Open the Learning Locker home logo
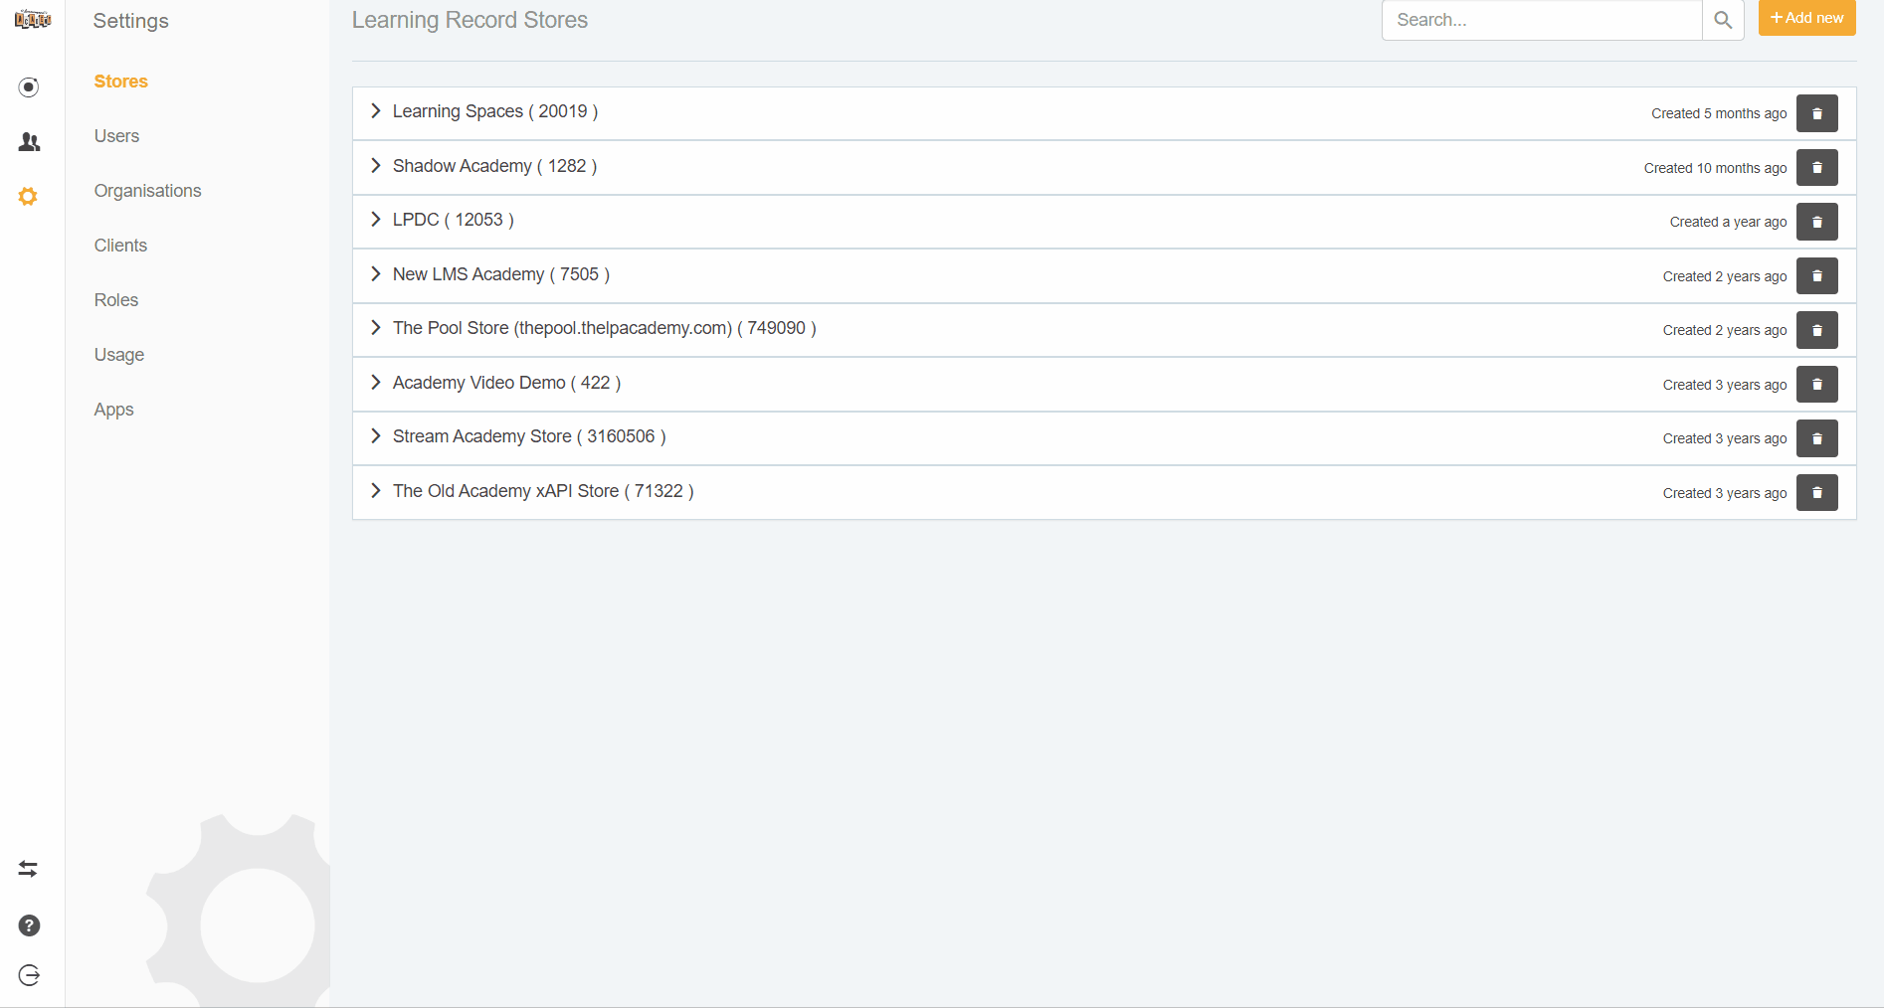 coord(33,18)
